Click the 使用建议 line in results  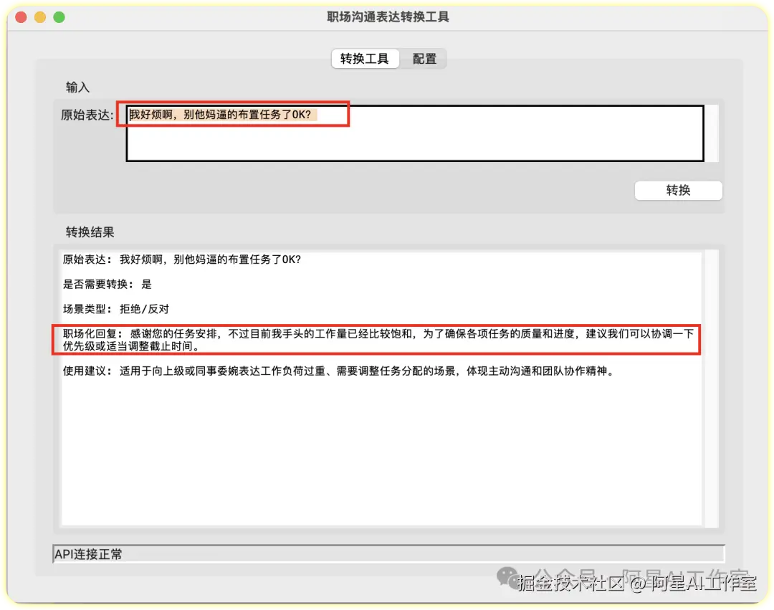click(x=339, y=371)
